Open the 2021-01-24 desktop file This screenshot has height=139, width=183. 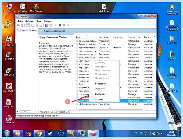tap(104, 8)
